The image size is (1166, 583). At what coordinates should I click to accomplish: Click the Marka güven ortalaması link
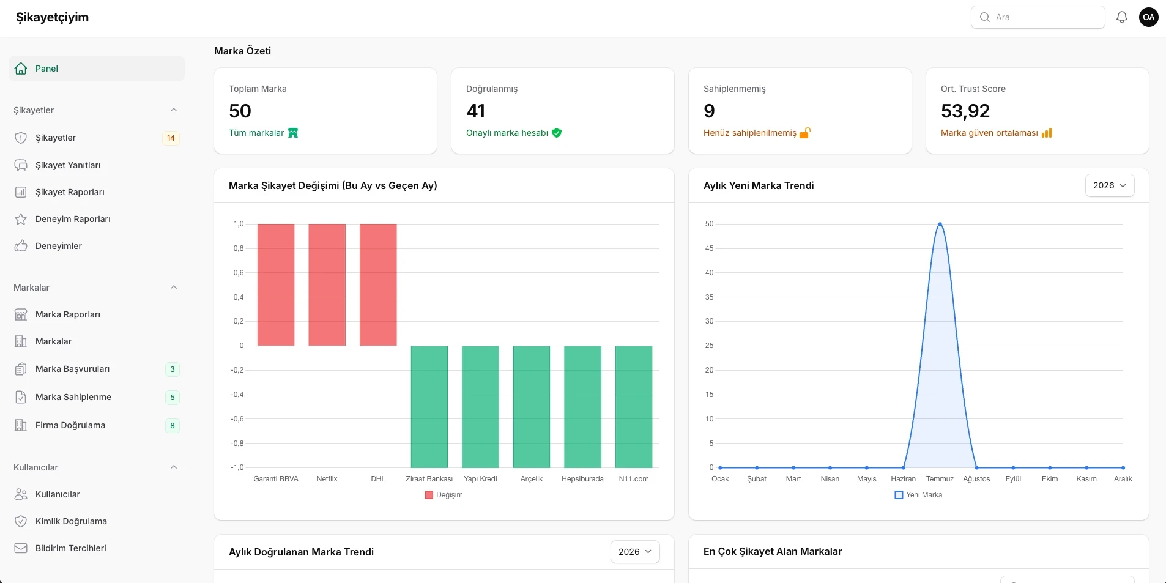[989, 133]
